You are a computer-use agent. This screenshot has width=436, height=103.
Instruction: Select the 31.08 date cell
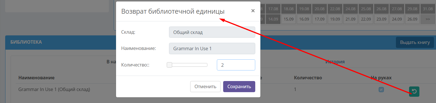(x=428, y=9)
